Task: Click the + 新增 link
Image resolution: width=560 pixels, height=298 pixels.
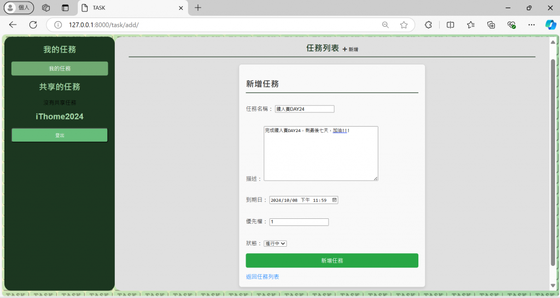Action: click(x=350, y=49)
